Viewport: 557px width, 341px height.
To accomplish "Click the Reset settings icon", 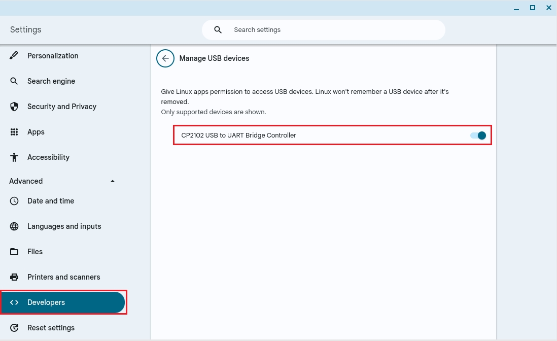I will [x=14, y=328].
